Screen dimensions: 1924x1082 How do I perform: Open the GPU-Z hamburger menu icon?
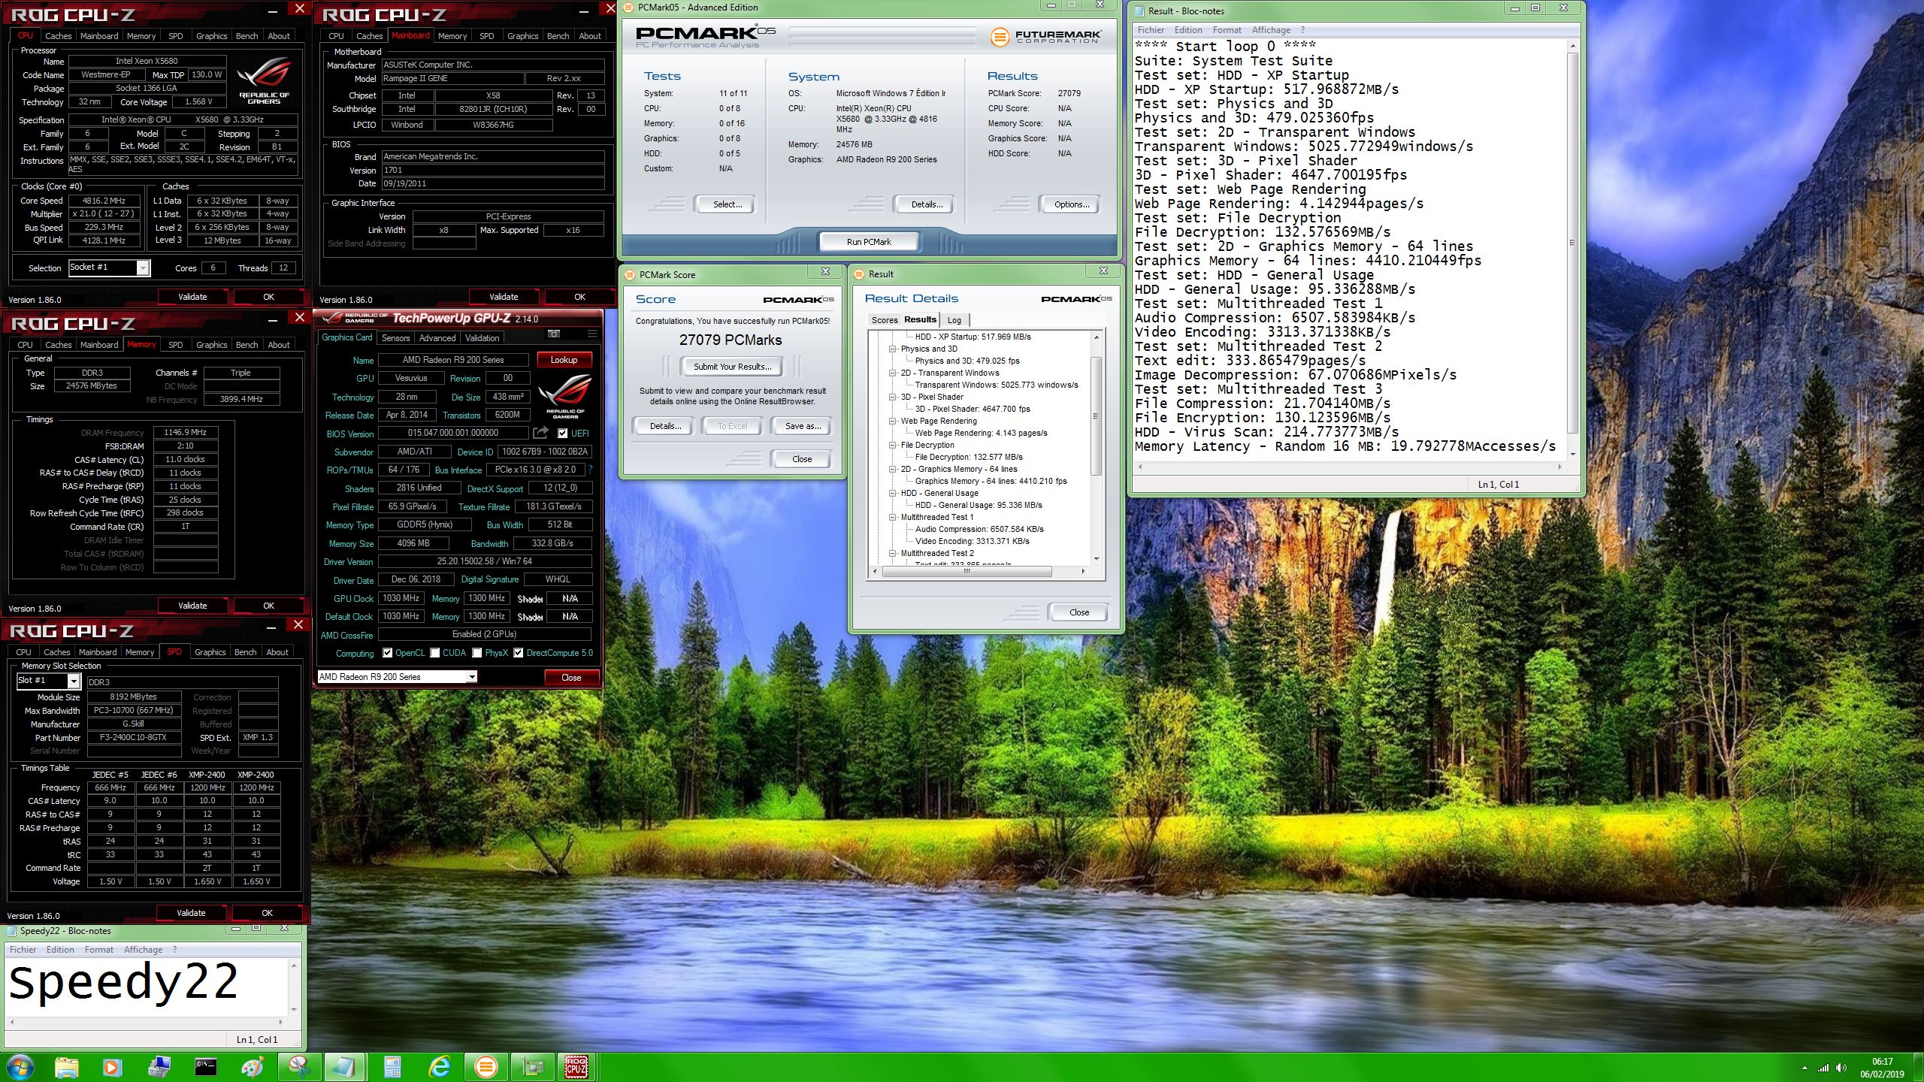tap(592, 334)
